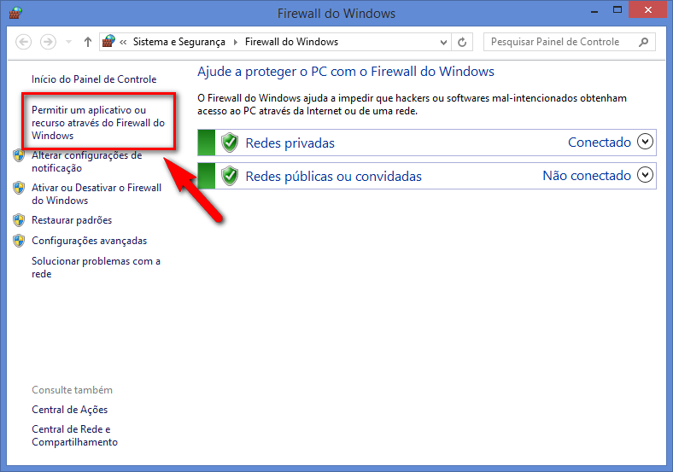
Task: Focus the Pesquisar Painel de Controle field
Action: (569, 42)
